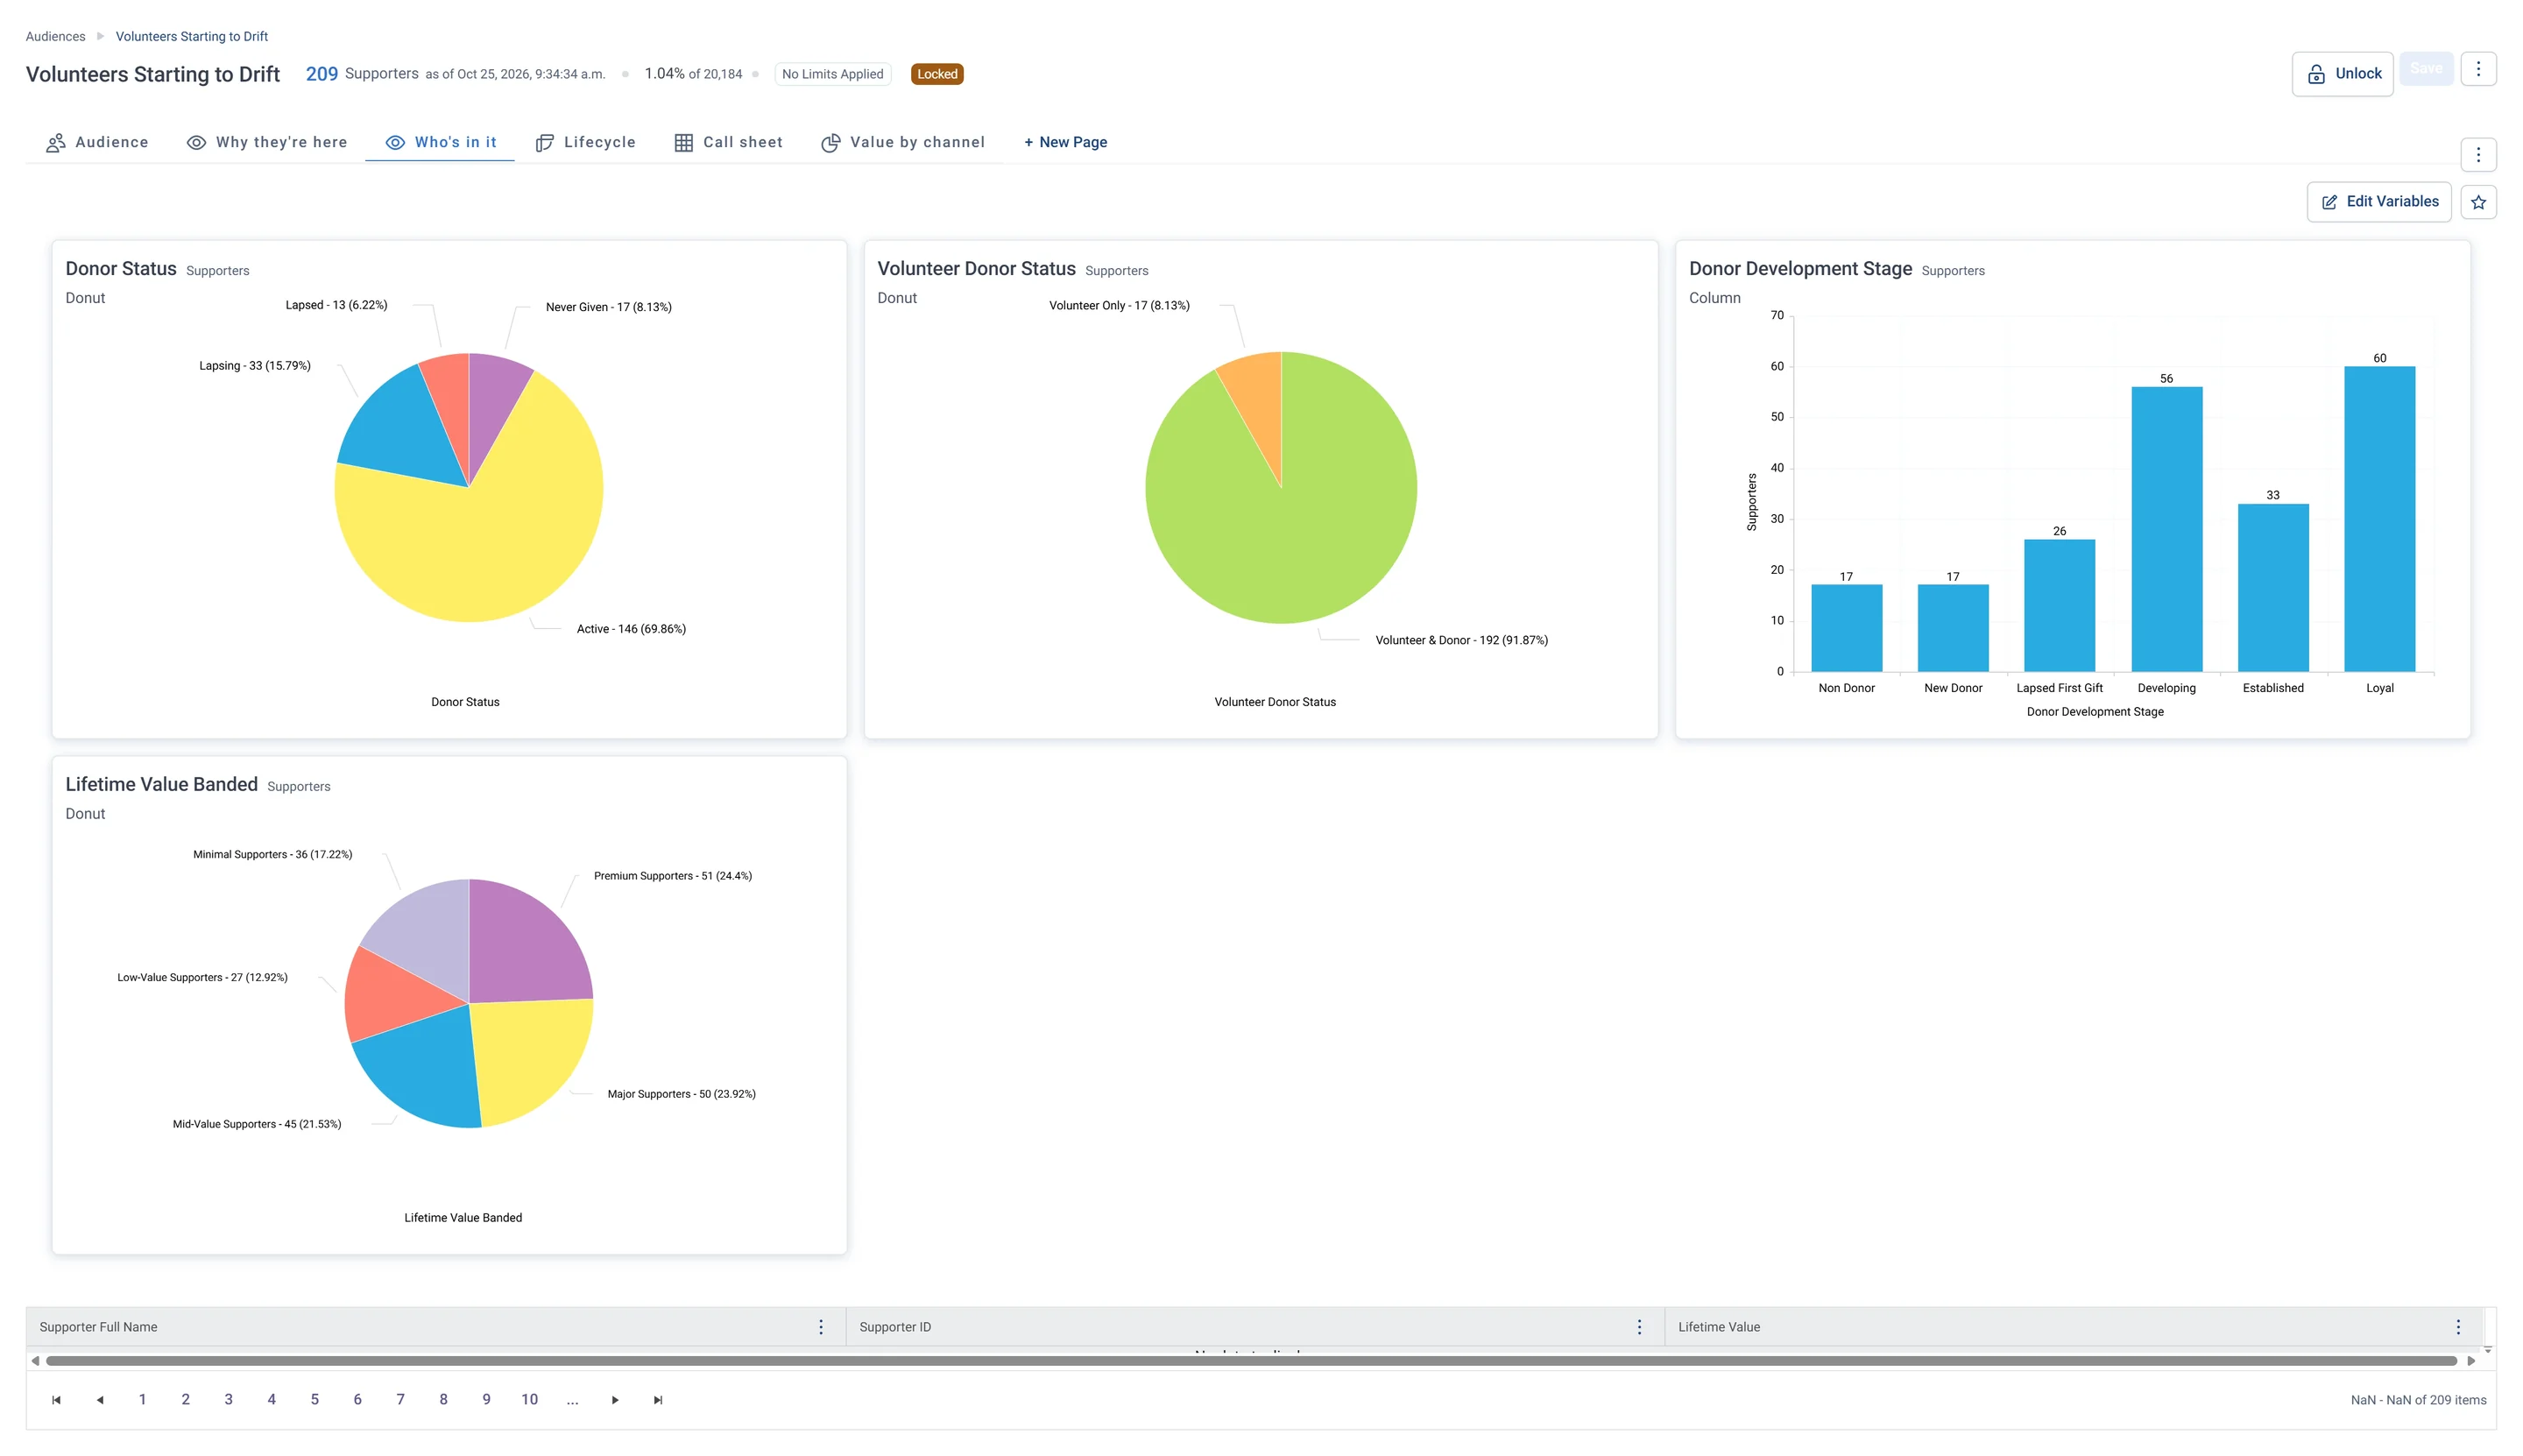Open the Lifecycle tab
2523x1456 pixels.
(586, 142)
